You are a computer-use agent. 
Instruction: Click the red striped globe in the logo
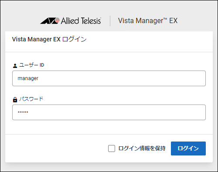pyautogui.click(x=58, y=20)
